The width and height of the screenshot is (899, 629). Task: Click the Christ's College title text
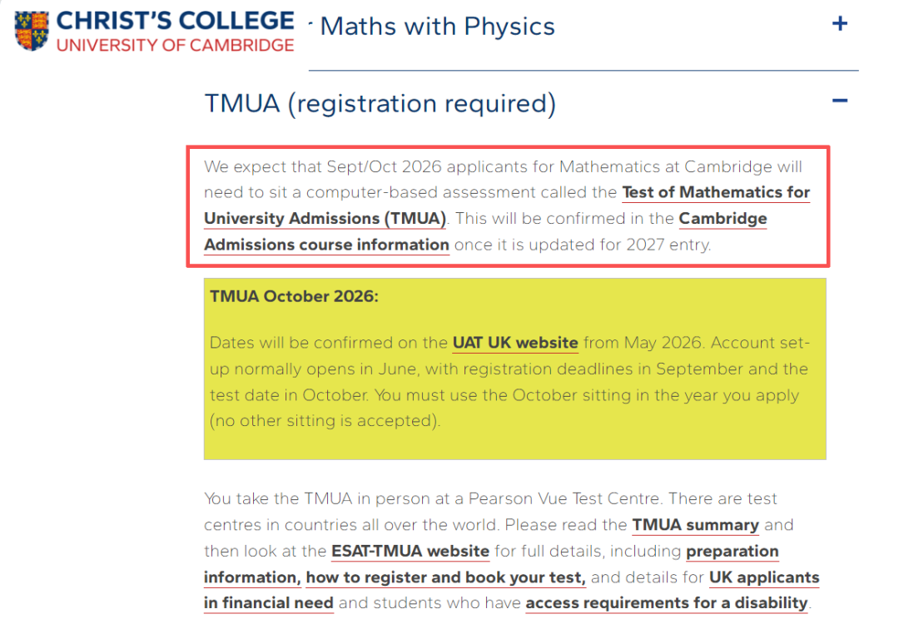pyautogui.click(x=175, y=21)
